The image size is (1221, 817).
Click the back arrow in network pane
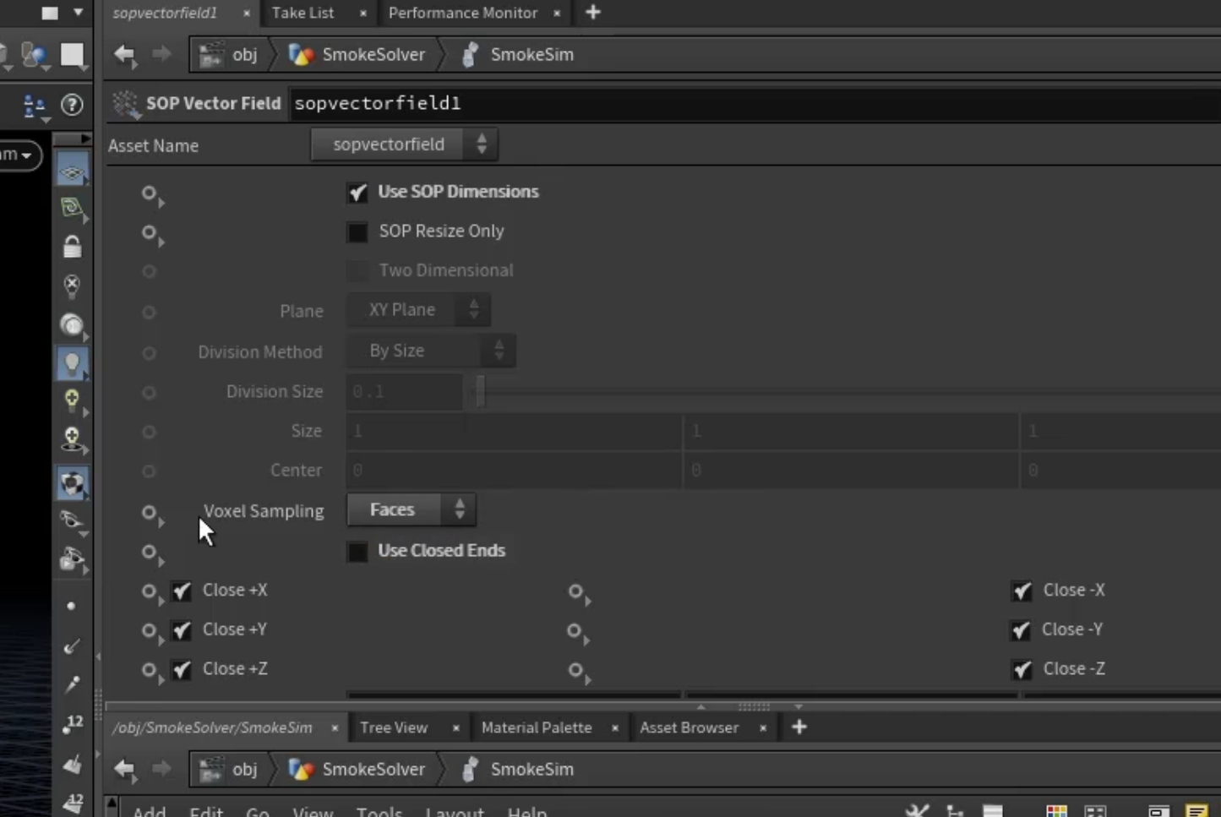tap(125, 769)
